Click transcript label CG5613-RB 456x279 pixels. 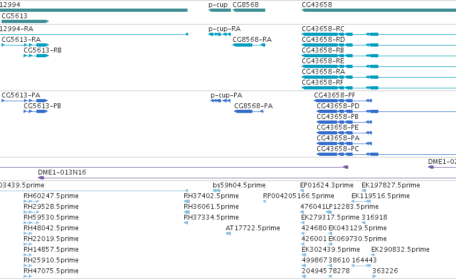click(x=42, y=50)
